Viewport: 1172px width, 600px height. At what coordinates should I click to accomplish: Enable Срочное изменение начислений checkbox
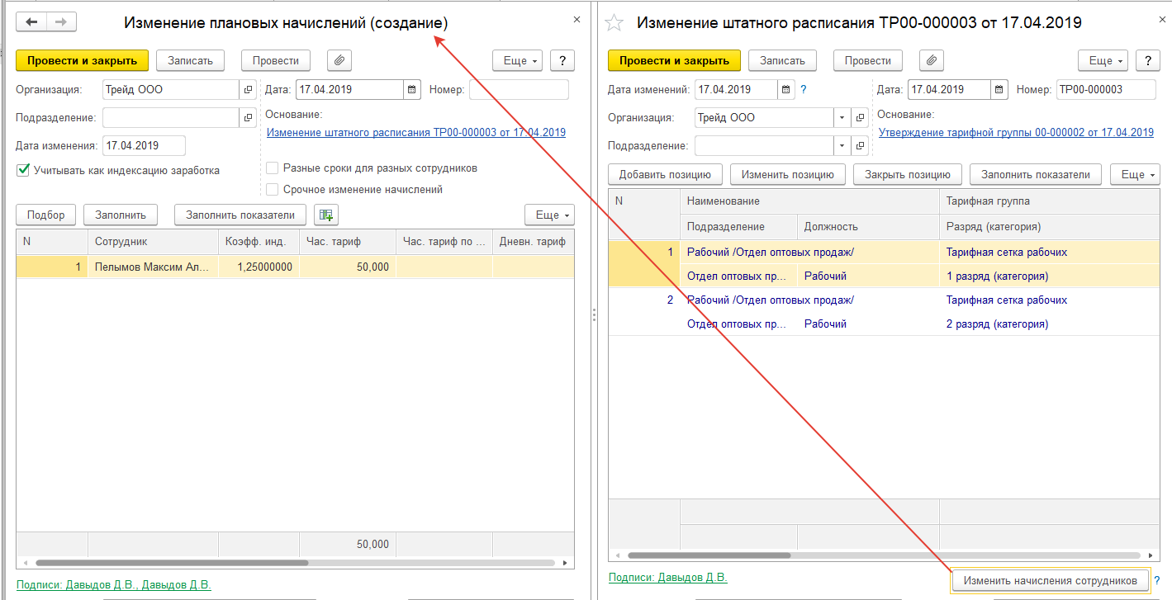point(272,190)
